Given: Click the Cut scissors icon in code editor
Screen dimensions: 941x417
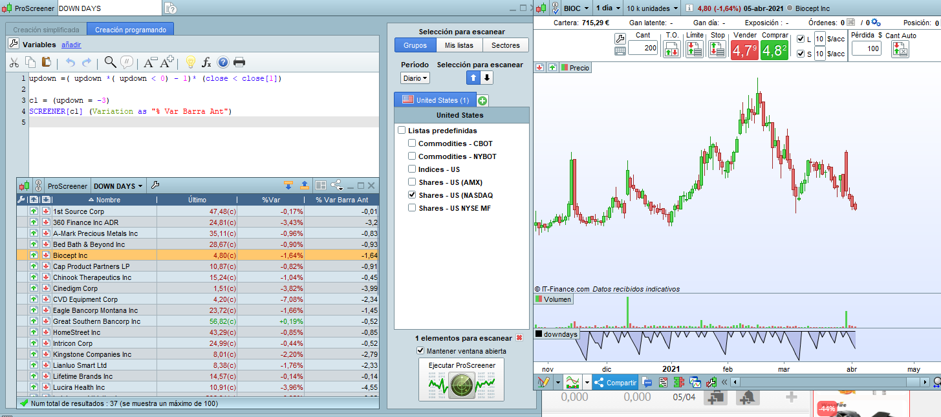Looking at the screenshot, I should point(14,62).
